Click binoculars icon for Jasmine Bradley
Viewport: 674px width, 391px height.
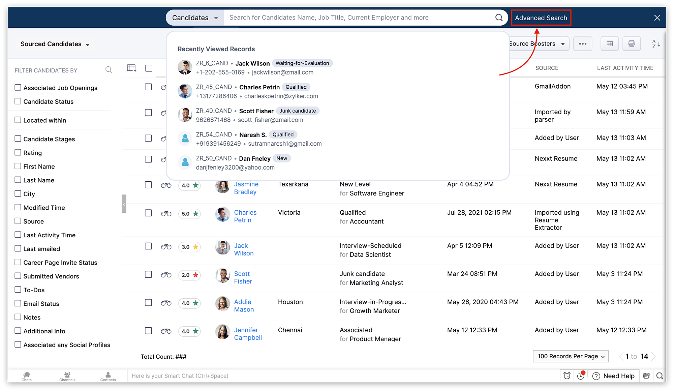[166, 185]
